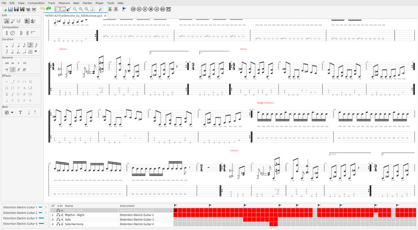Toggle mute speaker on Solo Harmony track
This screenshot has width=418, height=230.
(62, 224)
